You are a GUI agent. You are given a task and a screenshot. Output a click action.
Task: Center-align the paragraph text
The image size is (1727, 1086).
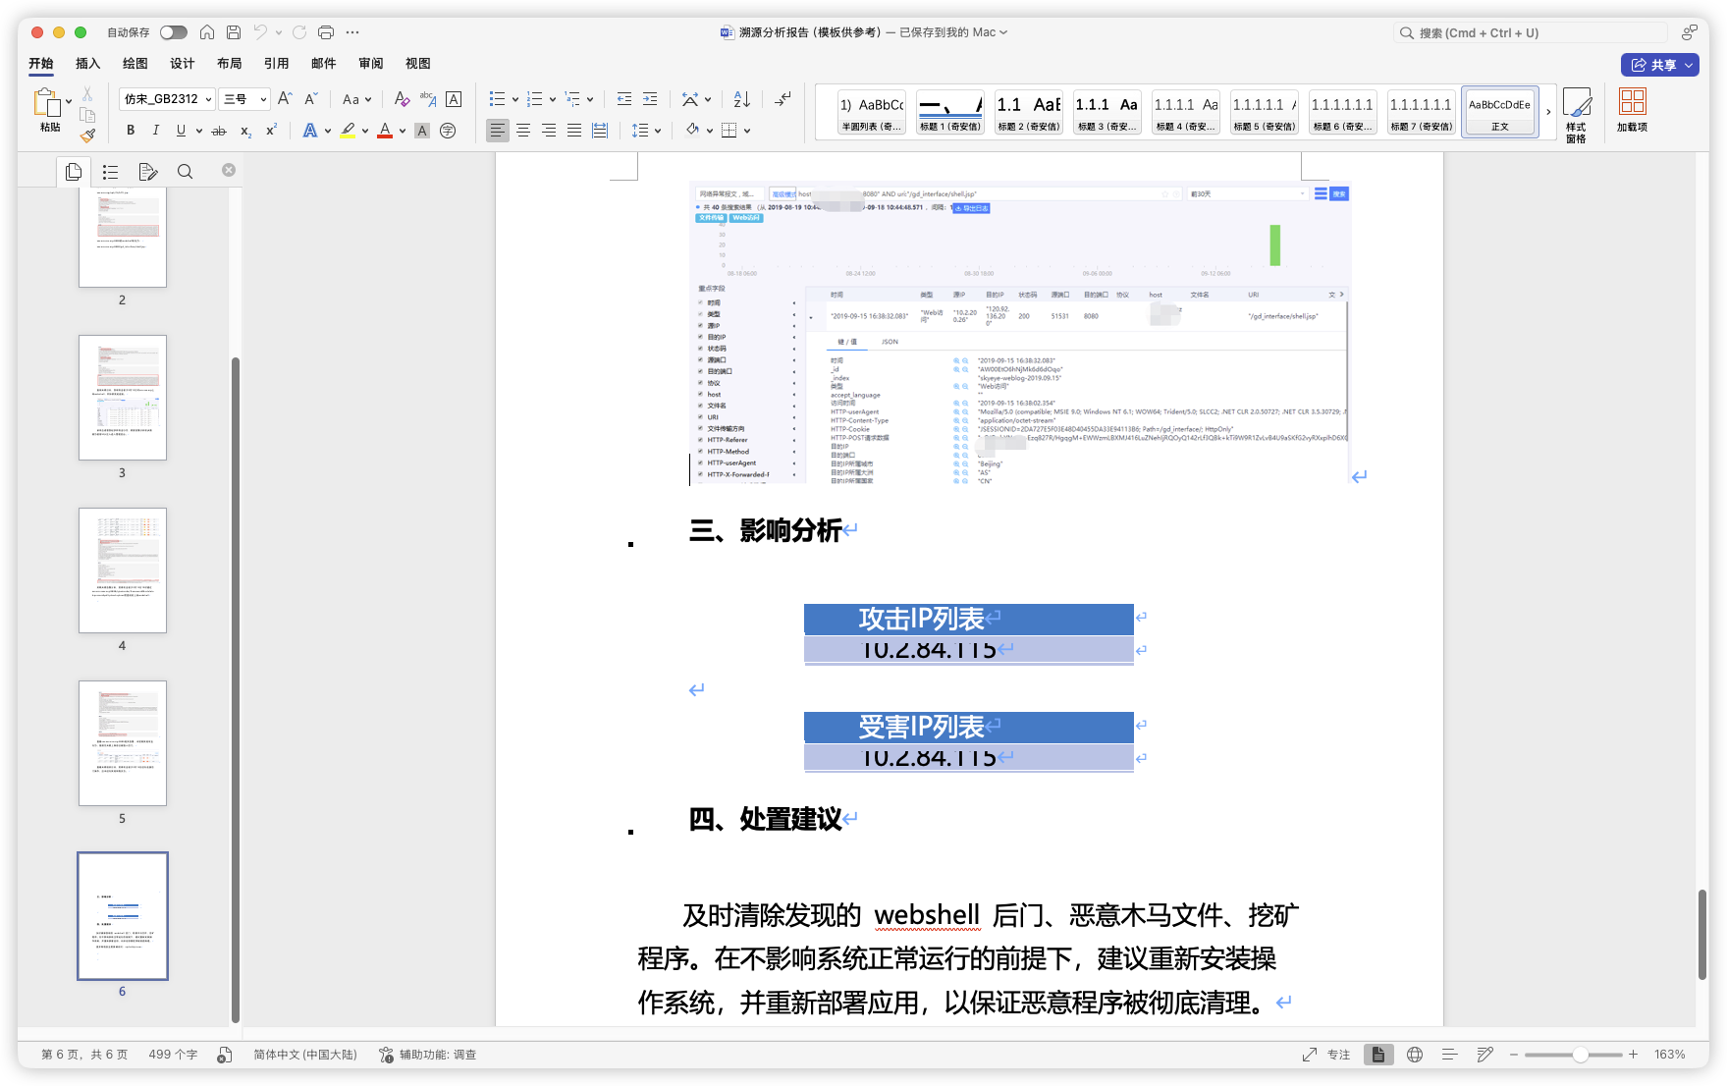(523, 131)
